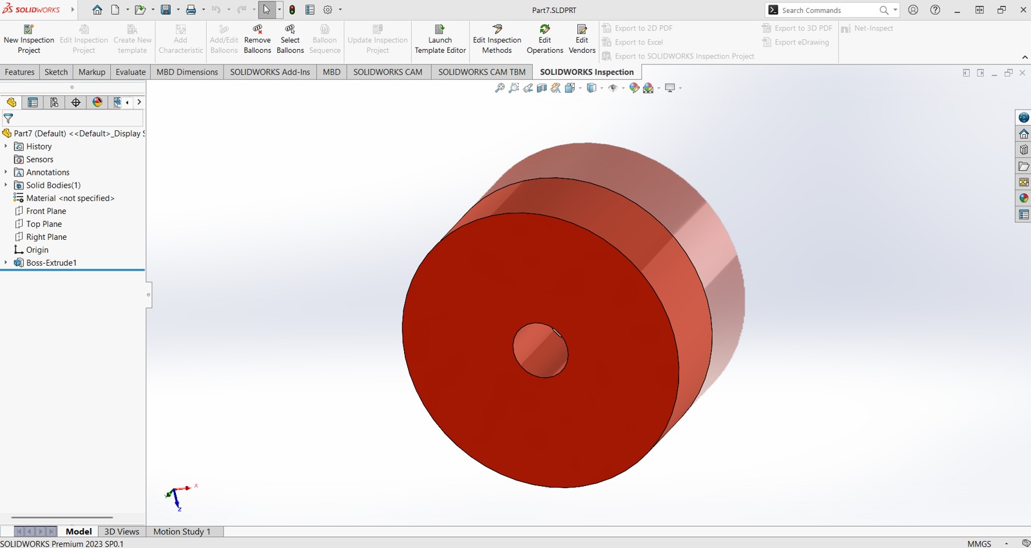This screenshot has height=548, width=1031.
Task: Expand the SOLIDWORKS menu flyout arrow
Action: 73,10
